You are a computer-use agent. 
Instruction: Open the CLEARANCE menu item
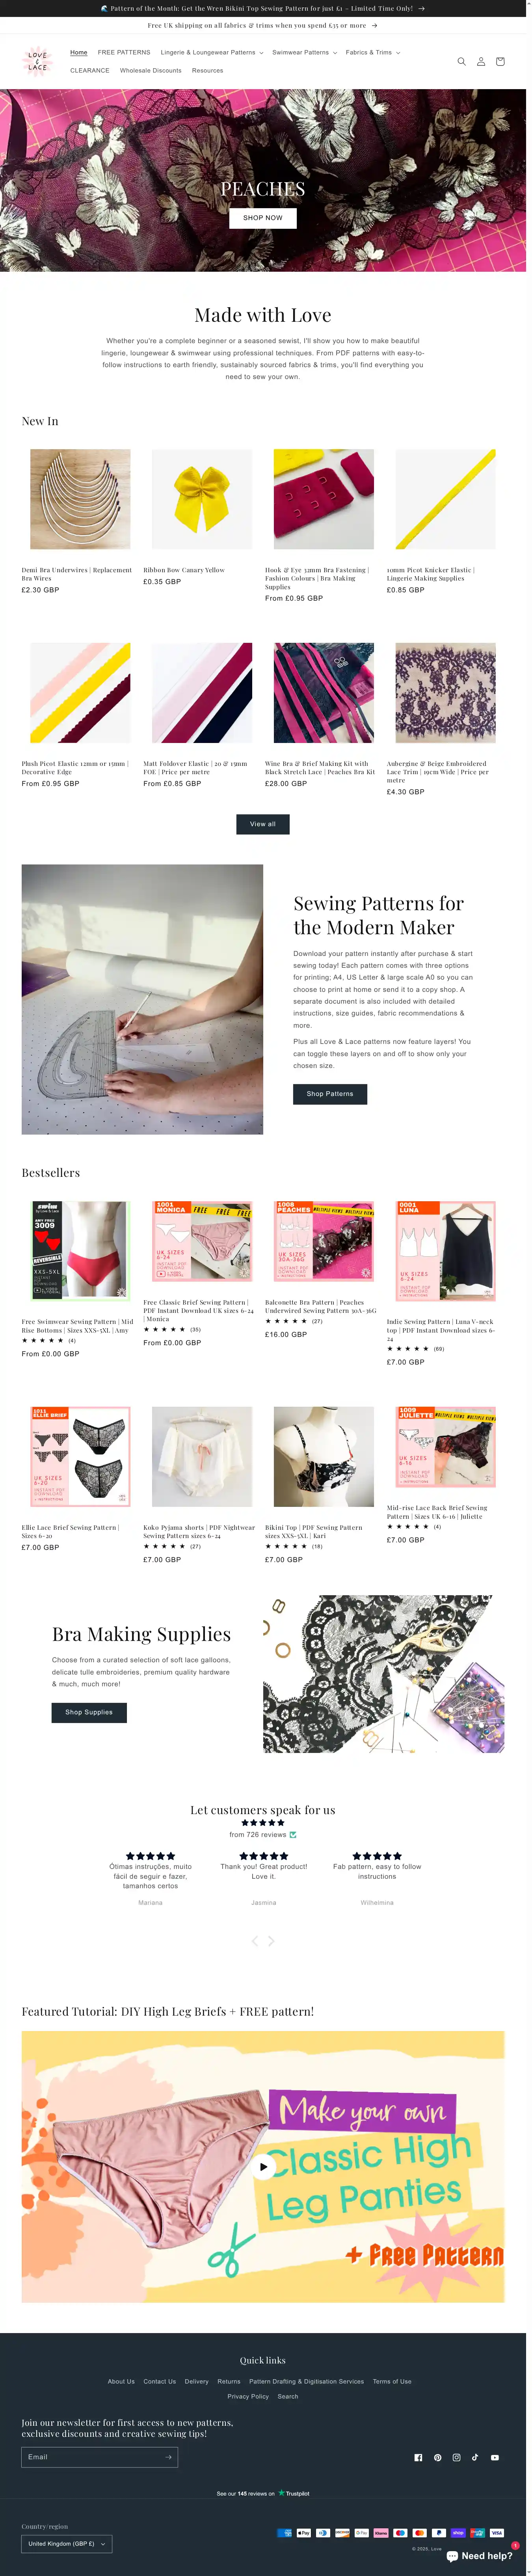pyautogui.click(x=90, y=70)
